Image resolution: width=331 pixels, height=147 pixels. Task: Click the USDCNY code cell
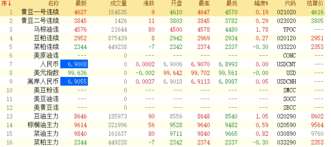coord(286,64)
